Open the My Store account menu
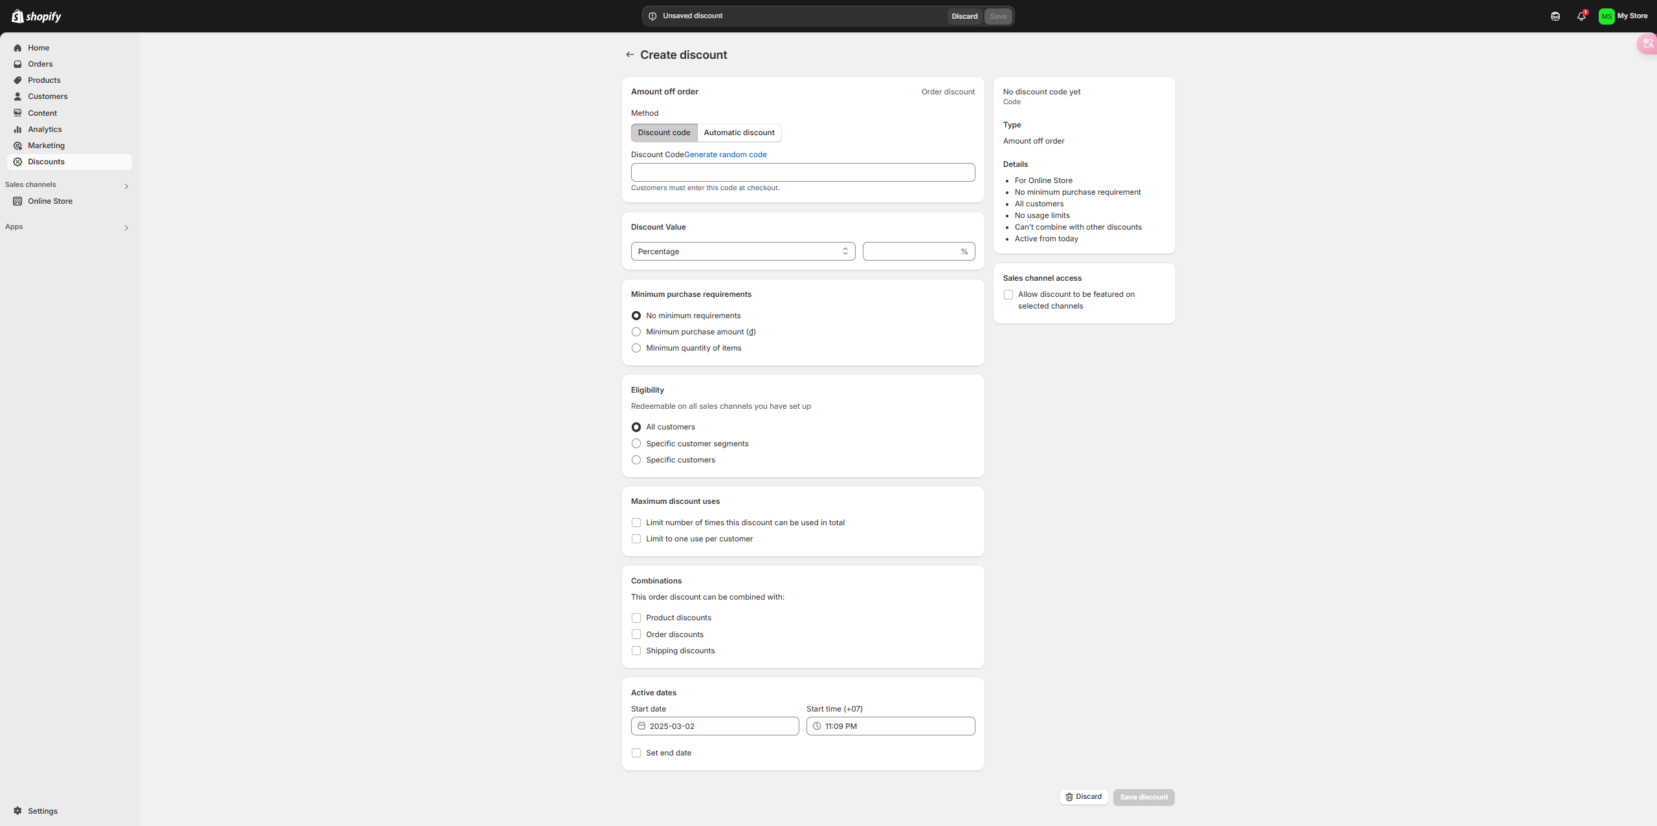The image size is (1657, 826). pos(1623,16)
